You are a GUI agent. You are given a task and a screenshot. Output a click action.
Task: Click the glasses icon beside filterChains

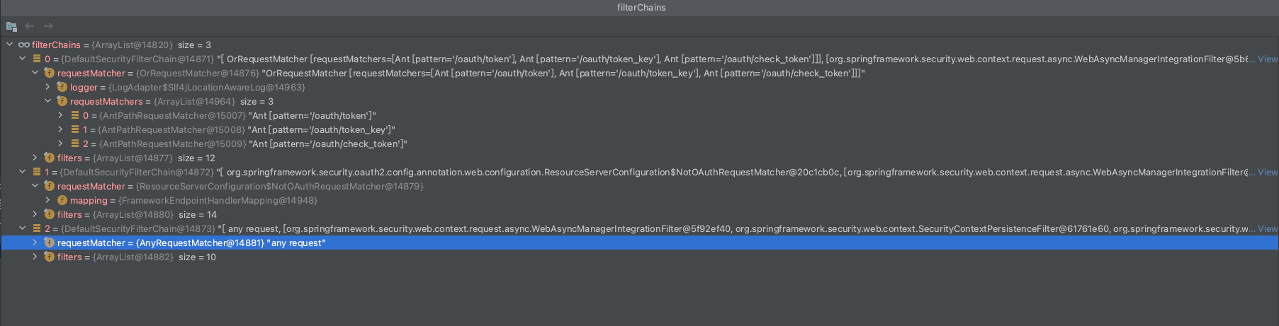(x=24, y=45)
